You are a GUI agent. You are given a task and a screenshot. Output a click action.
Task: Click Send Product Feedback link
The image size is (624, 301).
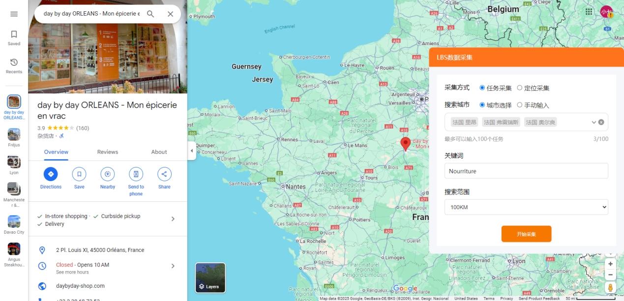(539, 299)
